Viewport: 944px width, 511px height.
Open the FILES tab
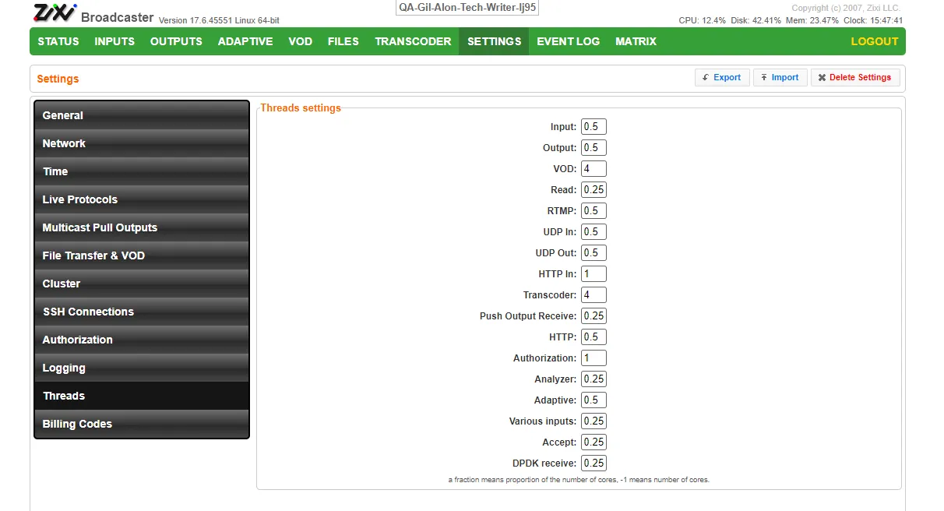click(x=343, y=41)
